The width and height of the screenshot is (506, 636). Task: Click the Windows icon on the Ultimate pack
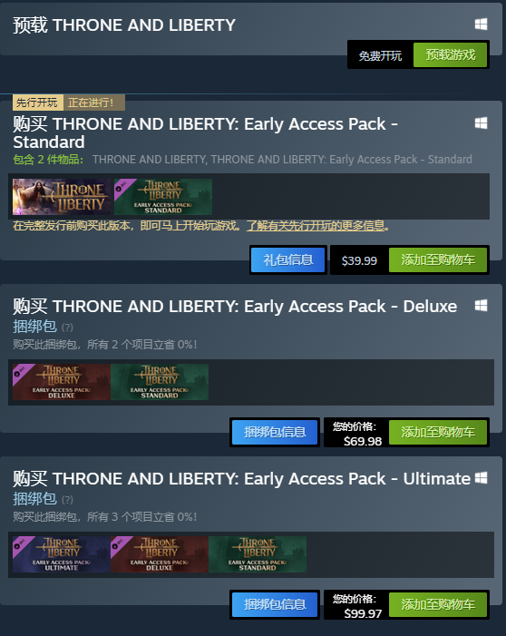click(481, 478)
